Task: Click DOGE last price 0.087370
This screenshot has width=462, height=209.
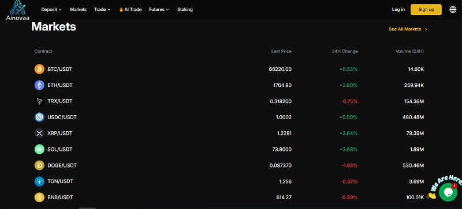Action: pos(281,165)
